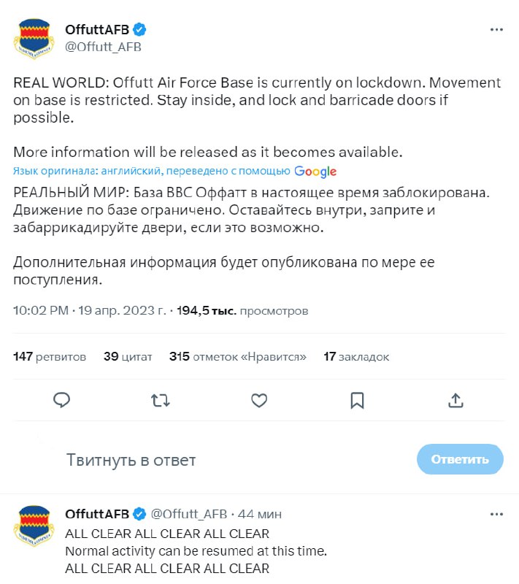Image resolution: width=519 pixels, height=584 pixels.
Task: Click the OffuttAFB profile avatar at top
Action: (32, 38)
